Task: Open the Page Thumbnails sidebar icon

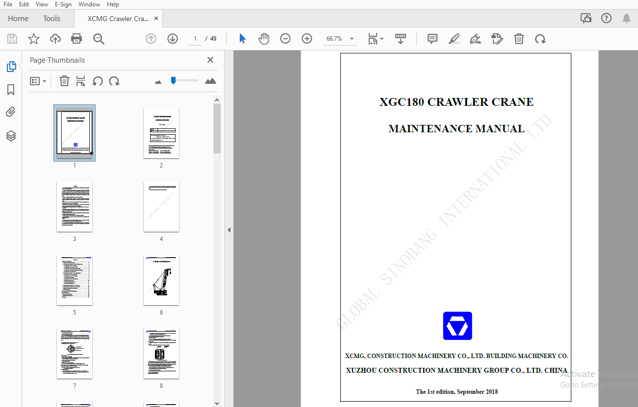Action: (x=11, y=67)
